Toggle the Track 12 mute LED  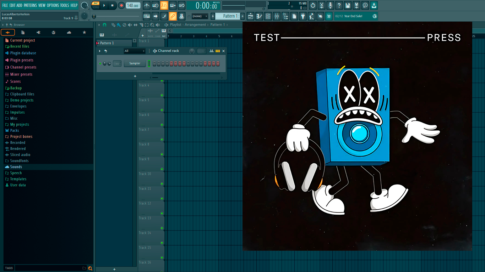click(162, 214)
